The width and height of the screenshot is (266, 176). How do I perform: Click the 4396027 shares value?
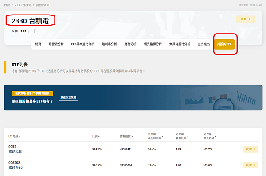[125, 149]
